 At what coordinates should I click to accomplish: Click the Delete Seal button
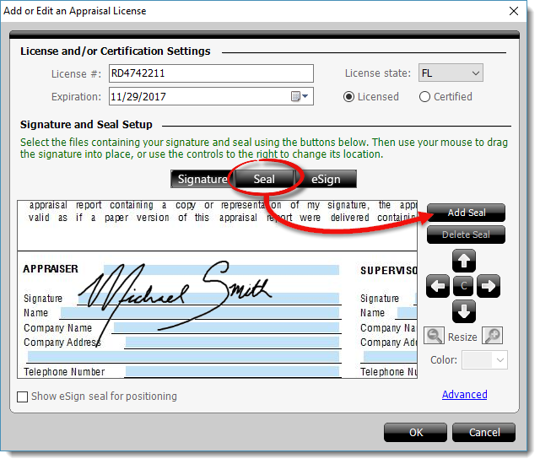(x=467, y=235)
